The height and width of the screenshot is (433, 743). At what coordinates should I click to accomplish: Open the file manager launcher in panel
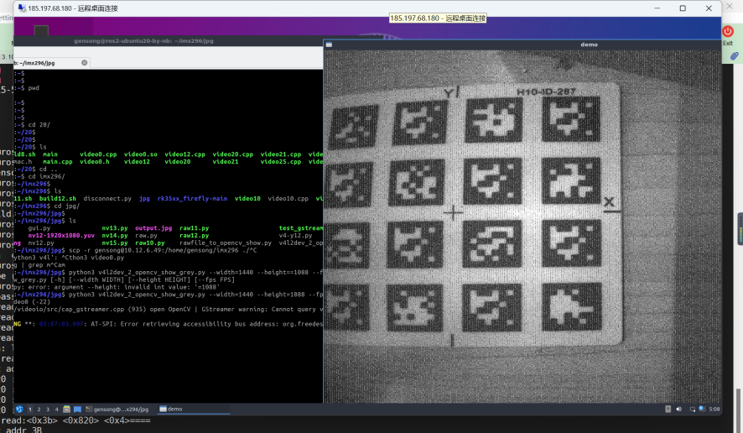coord(67,409)
